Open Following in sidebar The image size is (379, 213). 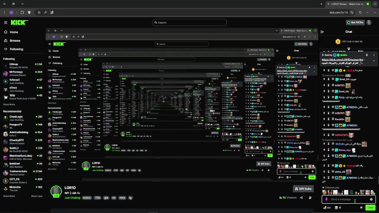[16, 49]
